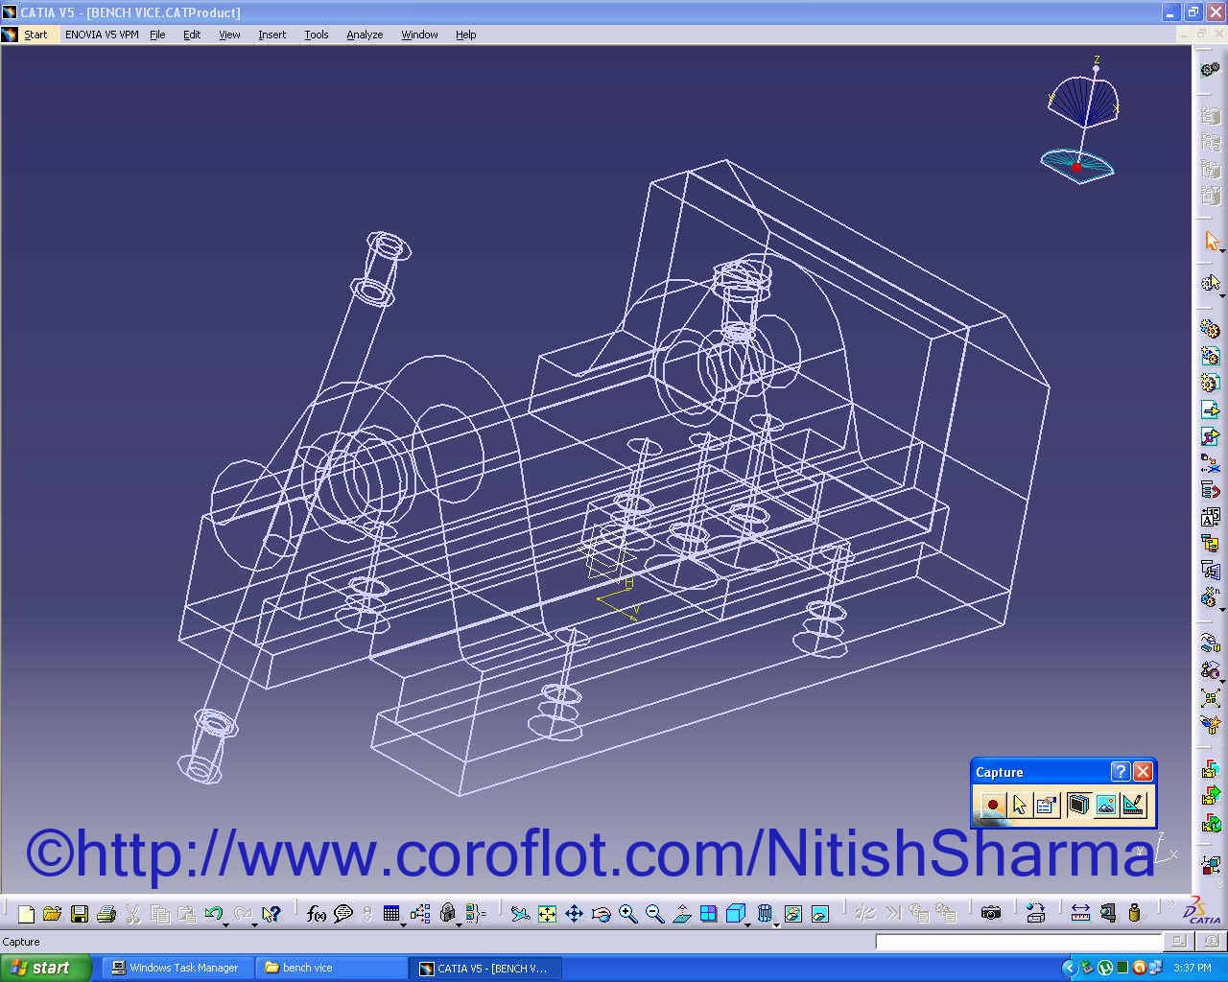Open the Capture Options icon
Screen dimensions: 1228x982
pyautogui.click(x=1046, y=805)
